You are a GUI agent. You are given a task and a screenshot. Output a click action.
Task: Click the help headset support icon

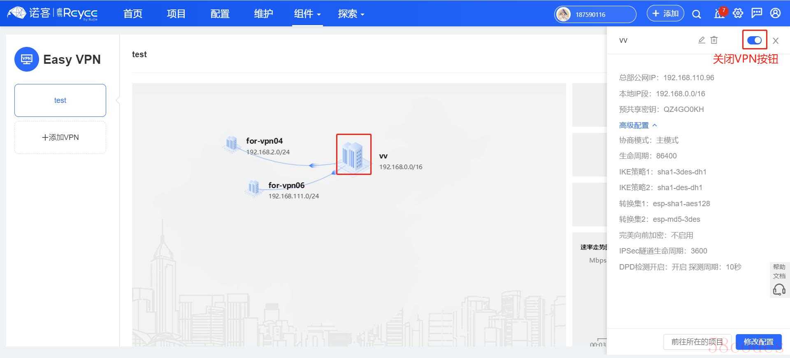click(779, 290)
